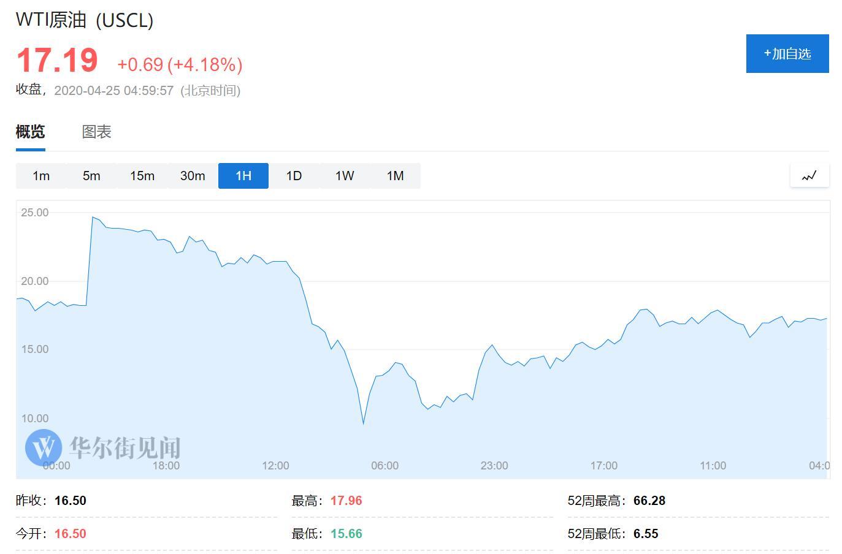
Task: Activate the 30m candlestick interval
Action: click(x=192, y=175)
